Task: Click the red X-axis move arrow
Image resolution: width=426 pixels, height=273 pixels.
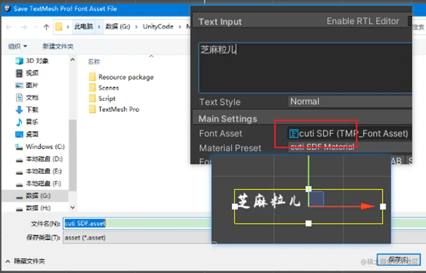Action: 368,206
